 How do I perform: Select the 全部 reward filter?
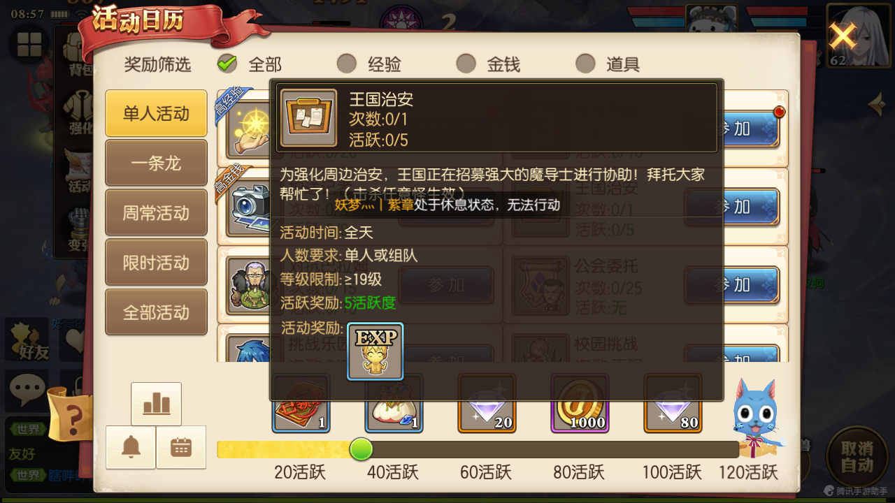click(250, 64)
